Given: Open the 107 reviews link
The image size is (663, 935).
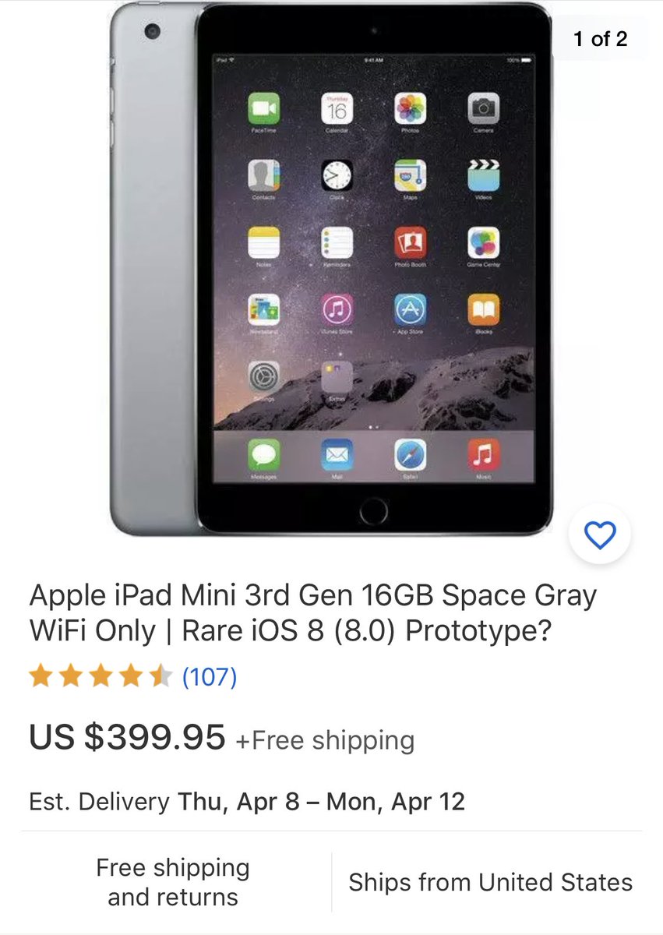Looking at the screenshot, I should point(210,677).
